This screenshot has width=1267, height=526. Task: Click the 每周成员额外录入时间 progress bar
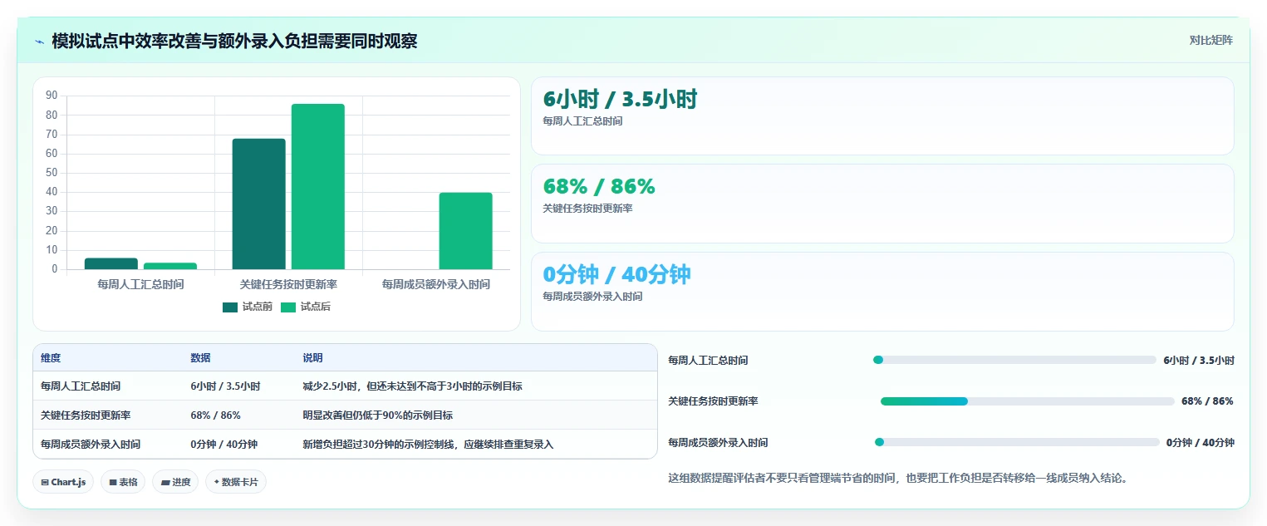pyautogui.click(x=1017, y=442)
